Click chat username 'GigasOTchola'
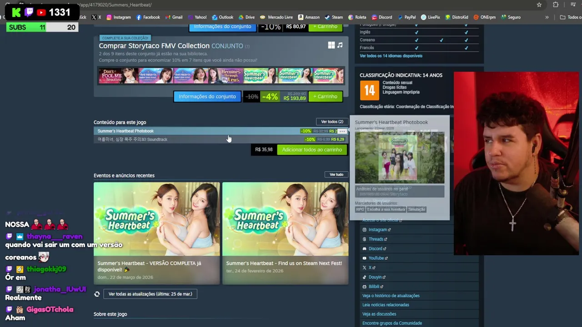 pos(50,309)
